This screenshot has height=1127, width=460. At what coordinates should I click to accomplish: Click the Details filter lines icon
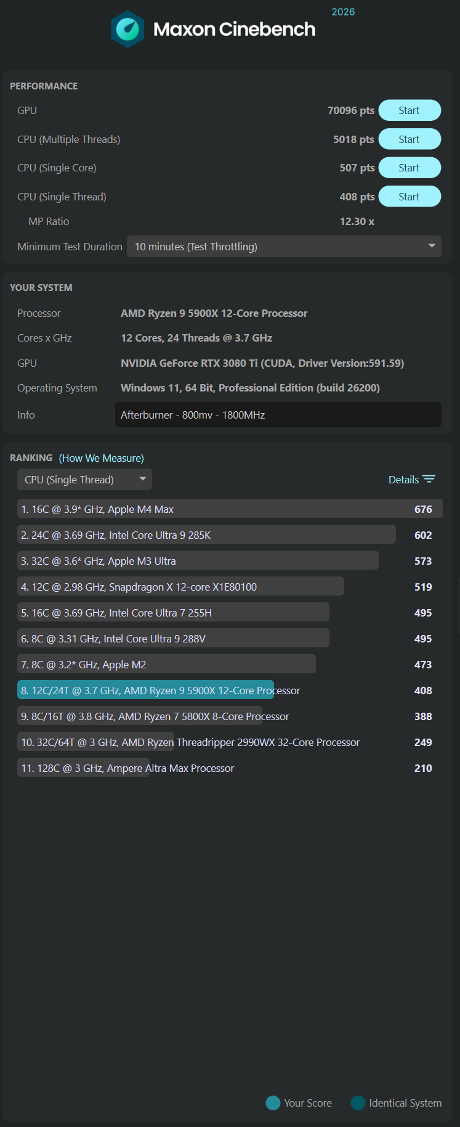click(429, 479)
